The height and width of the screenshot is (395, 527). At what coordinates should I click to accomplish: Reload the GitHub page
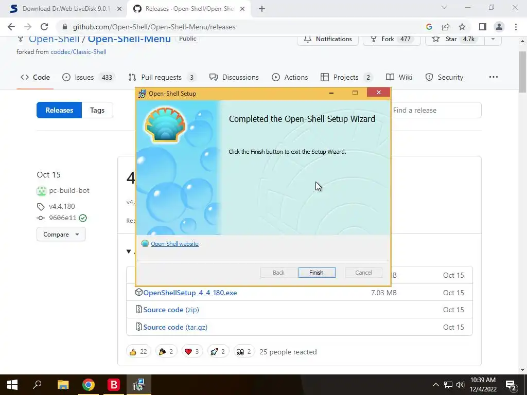[44, 27]
